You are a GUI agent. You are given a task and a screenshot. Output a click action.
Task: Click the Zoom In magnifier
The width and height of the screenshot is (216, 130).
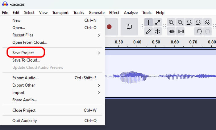click(171, 22)
